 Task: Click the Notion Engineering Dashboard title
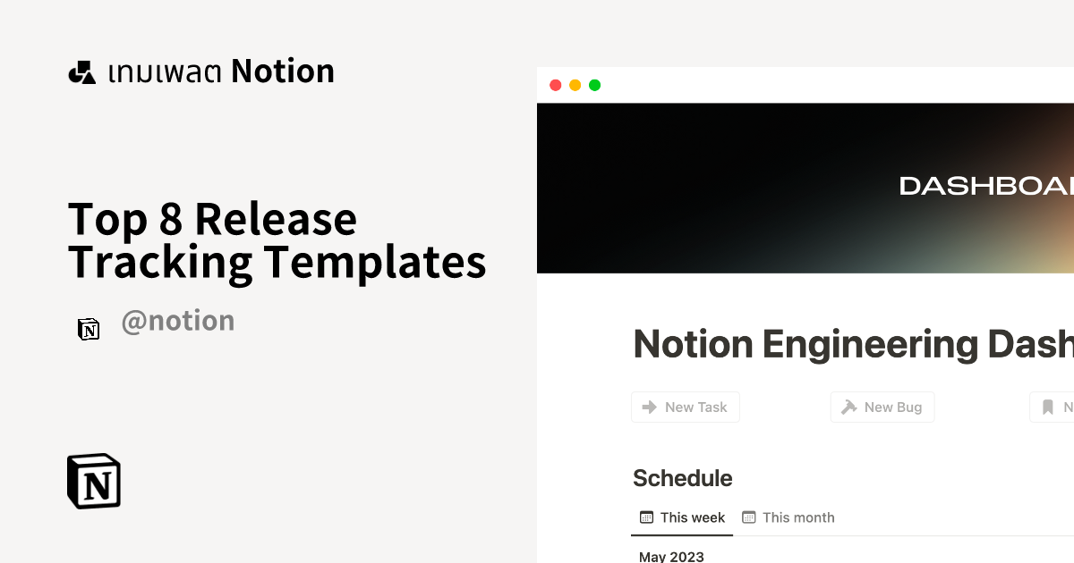tap(850, 344)
